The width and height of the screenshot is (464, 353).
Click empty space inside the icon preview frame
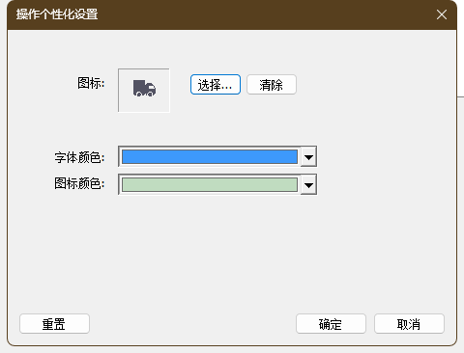pos(127,104)
